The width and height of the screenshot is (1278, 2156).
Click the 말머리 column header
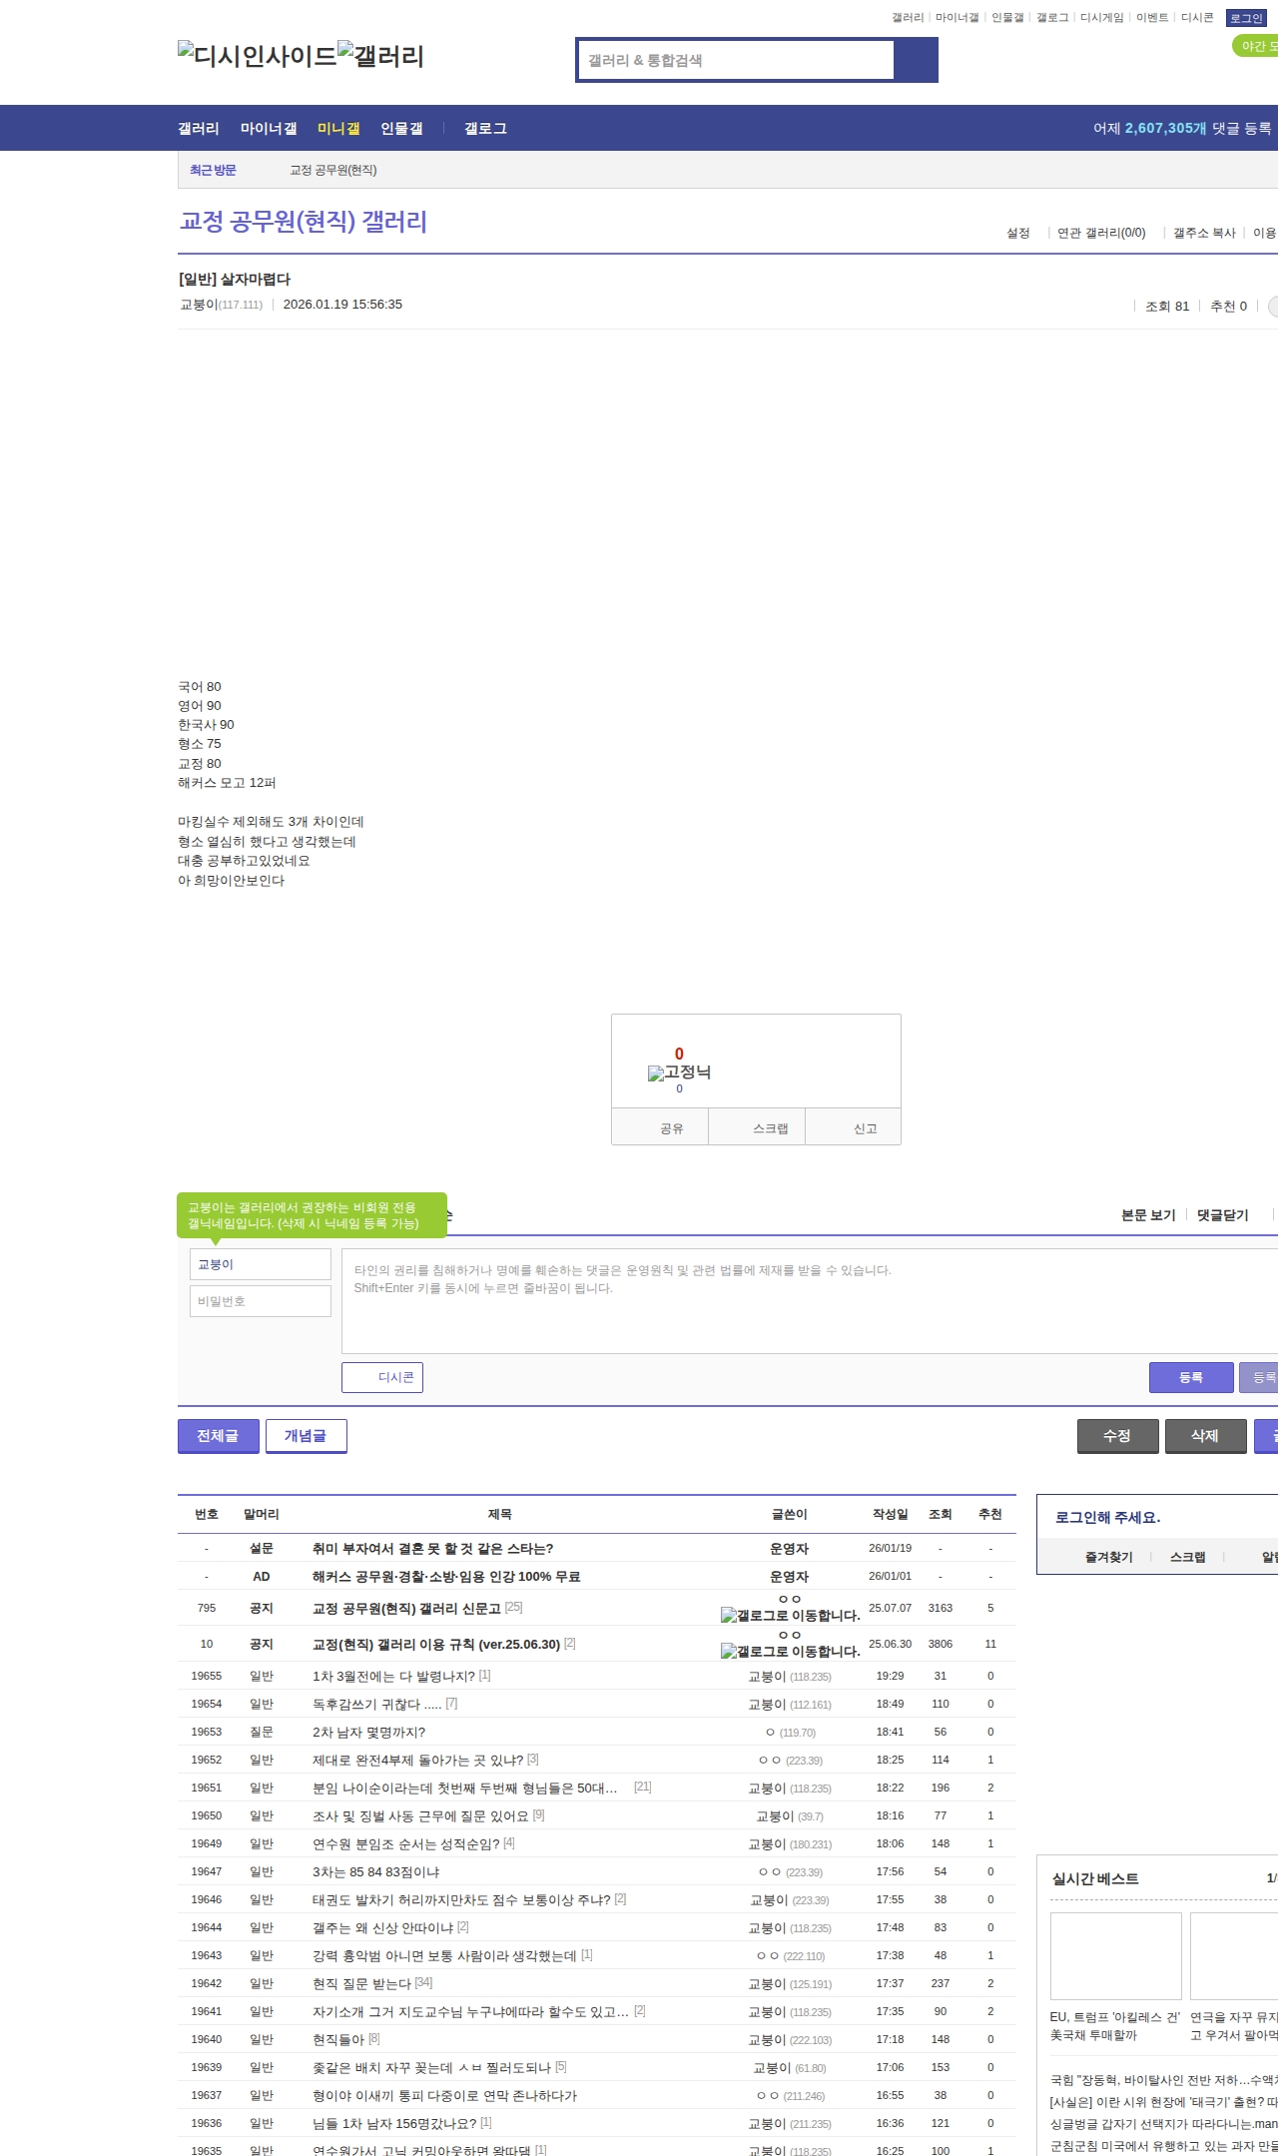262,1514
